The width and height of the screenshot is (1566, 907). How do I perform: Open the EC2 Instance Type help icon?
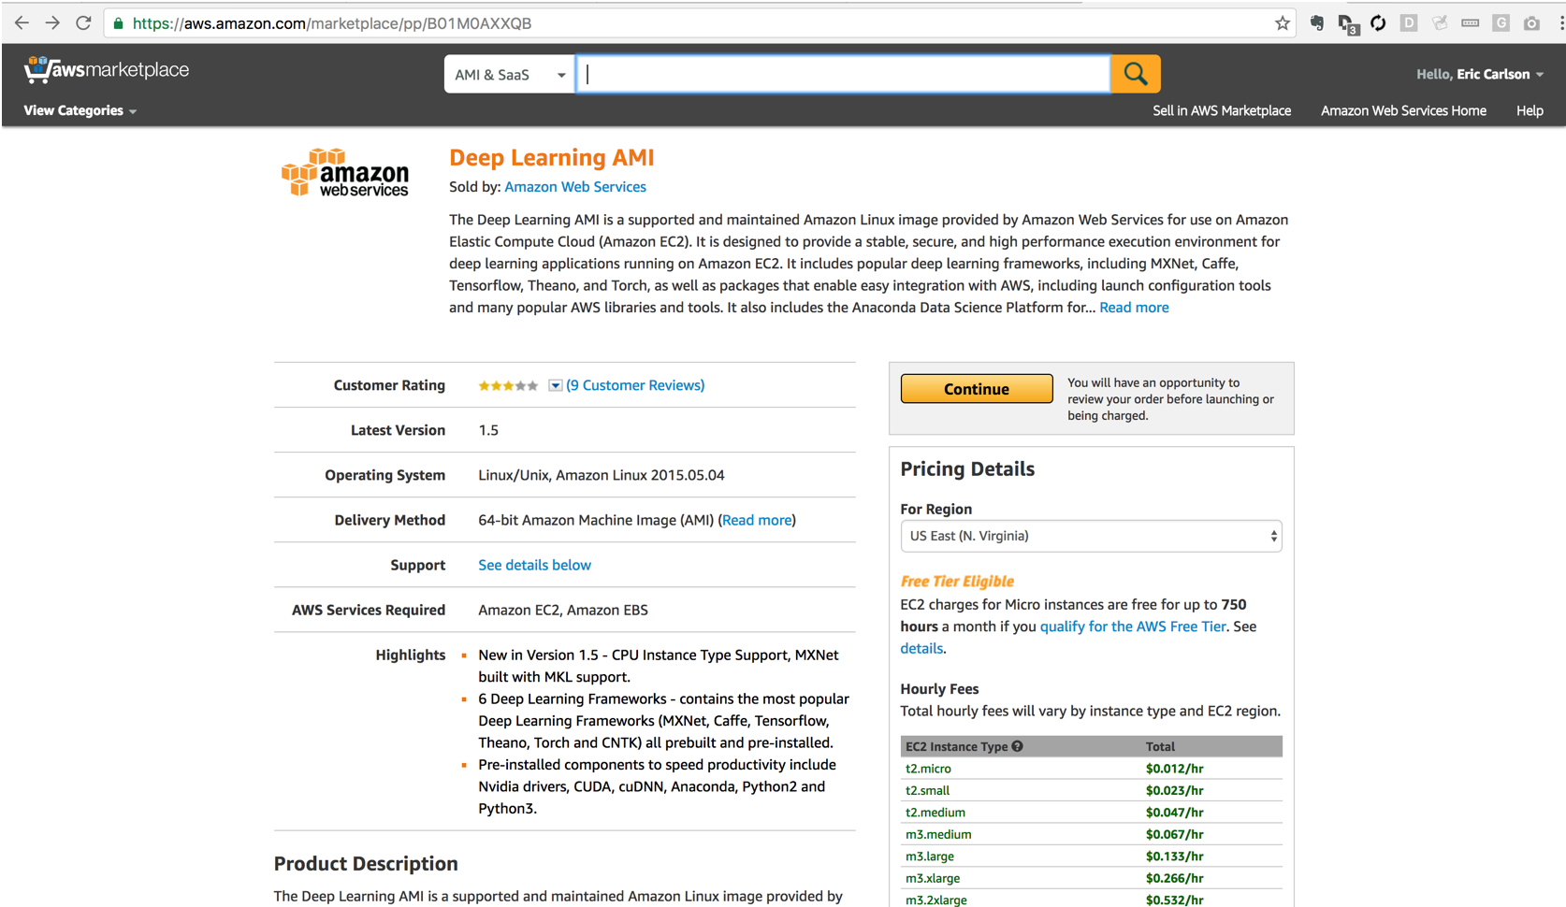[x=1017, y=746]
